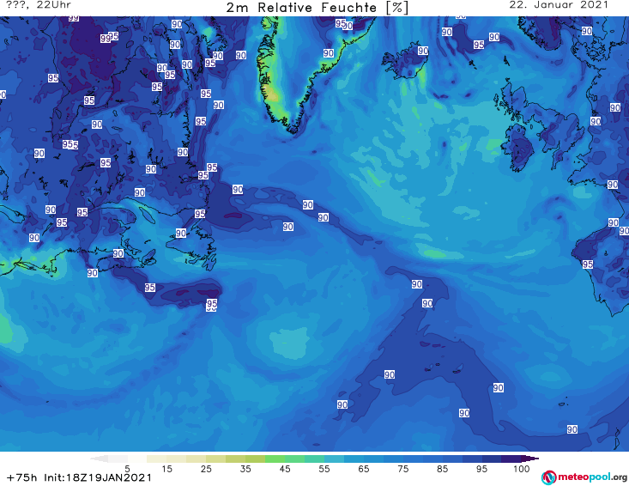Click the legend value label '75'
The height and width of the screenshot is (486, 629).
tap(402, 469)
